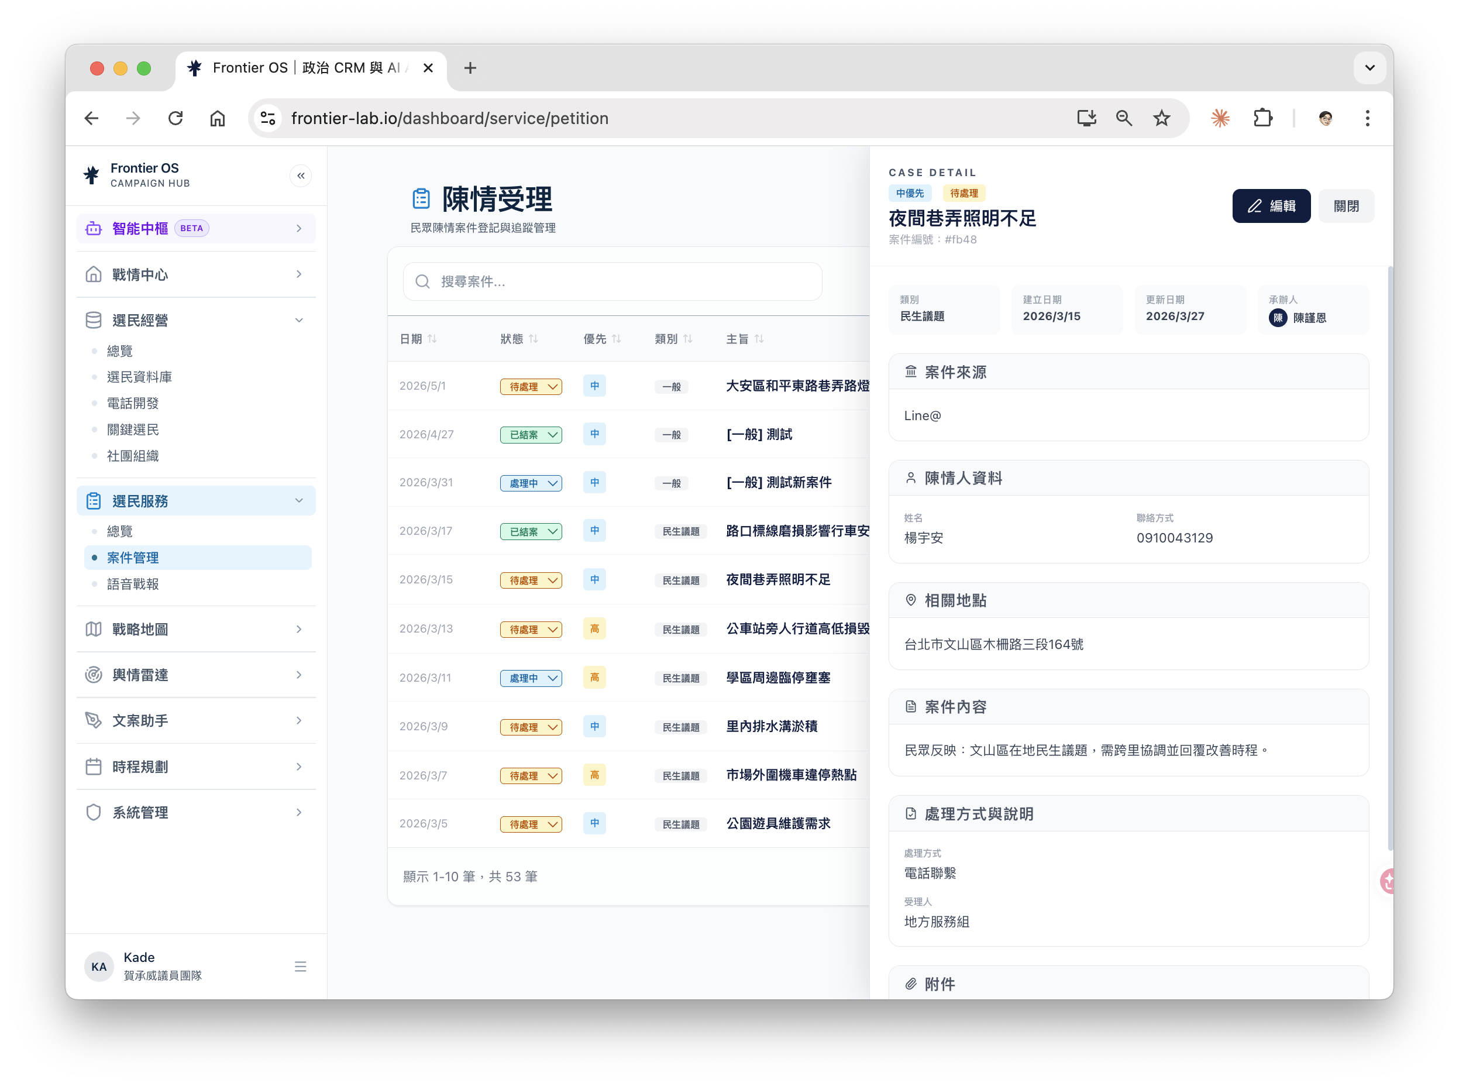Image resolution: width=1459 pixels, height=1086 pixels.
Task: Collapse the 選民服務 section
Action: click(196, 501)
